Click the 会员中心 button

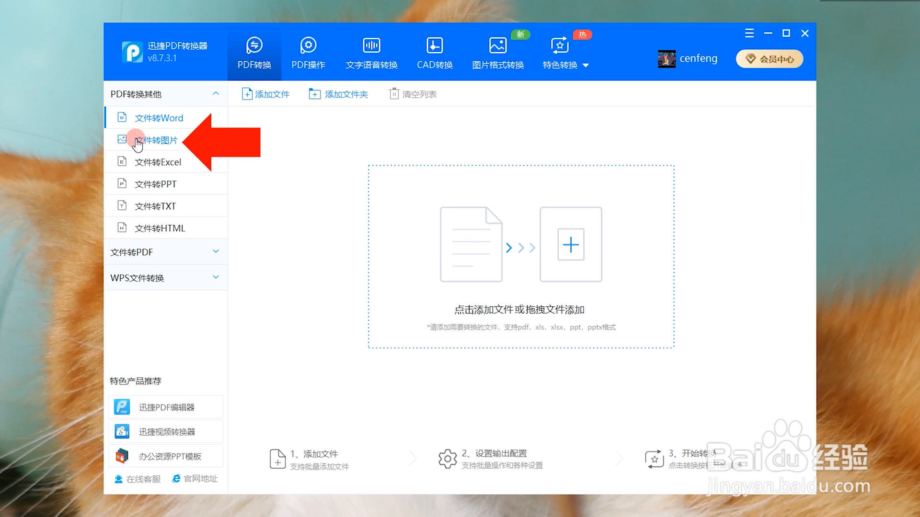[x=770, y=59]
